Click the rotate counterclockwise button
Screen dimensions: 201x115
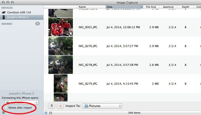point(52,106)
